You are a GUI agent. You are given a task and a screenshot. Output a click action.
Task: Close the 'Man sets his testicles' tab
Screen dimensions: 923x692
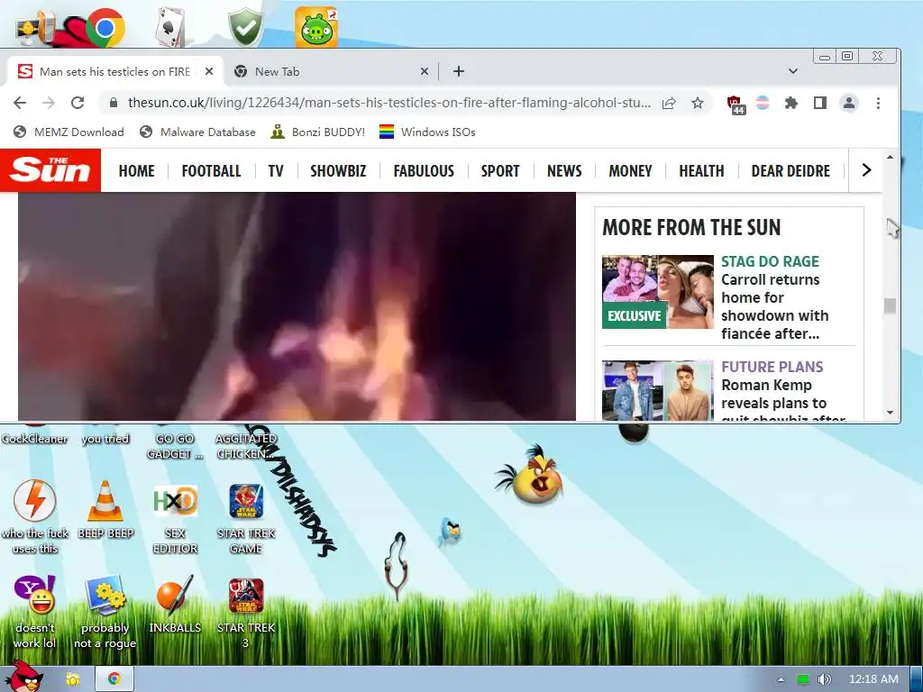click(209, 71)
